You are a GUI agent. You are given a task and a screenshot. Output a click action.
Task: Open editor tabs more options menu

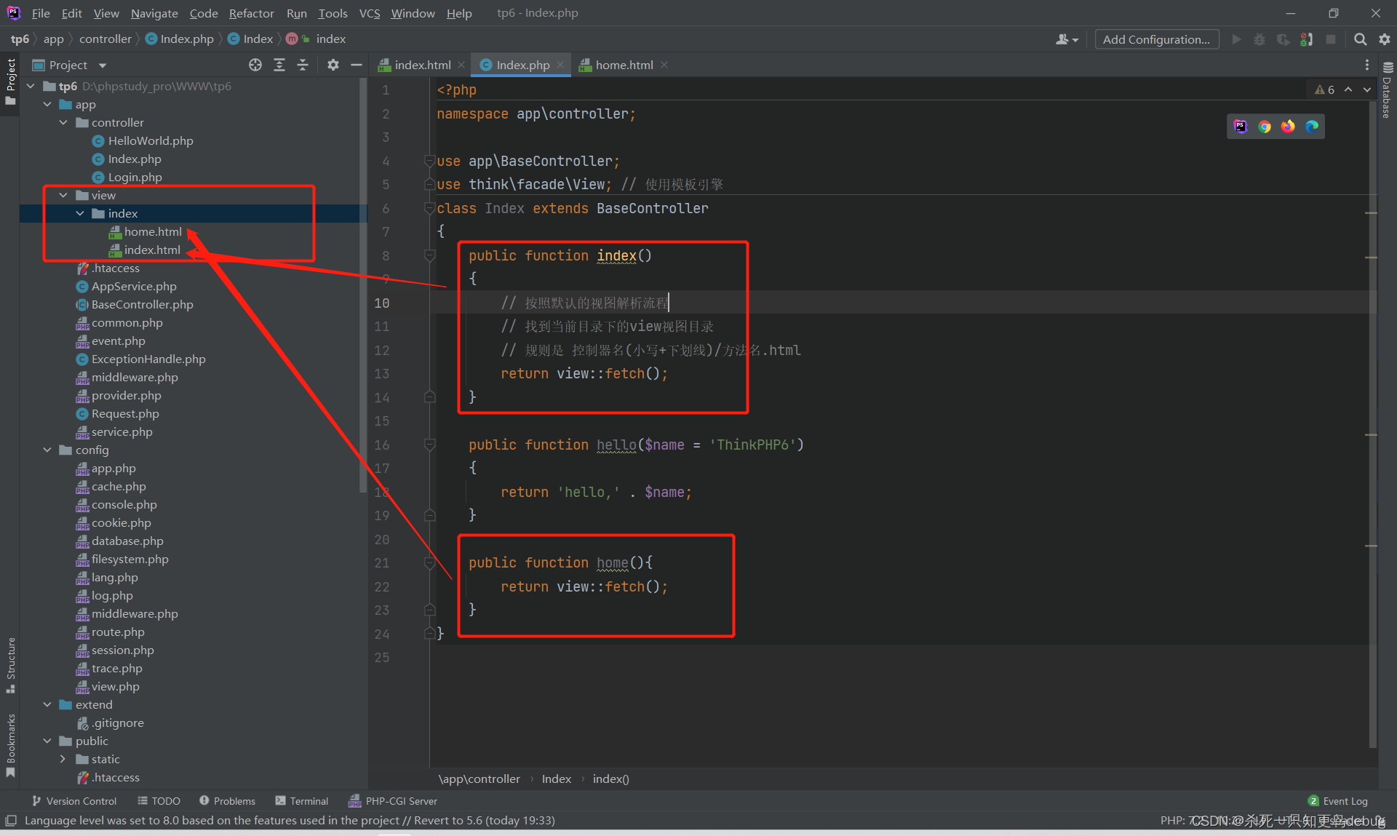[1367, 65]
